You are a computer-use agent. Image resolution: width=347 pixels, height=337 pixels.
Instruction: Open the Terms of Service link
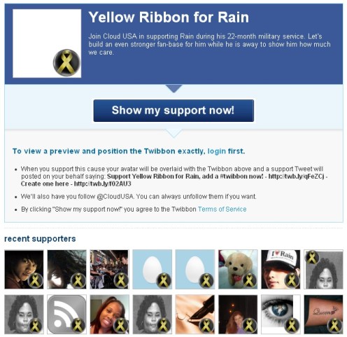(x=222, y=209)
